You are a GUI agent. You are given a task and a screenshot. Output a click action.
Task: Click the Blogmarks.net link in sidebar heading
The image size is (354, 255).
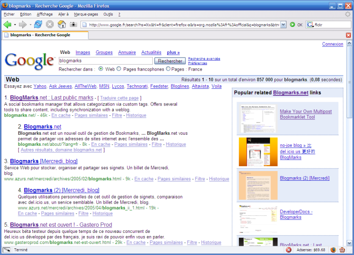291,93
